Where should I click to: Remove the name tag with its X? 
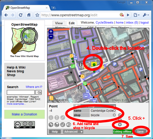tap(114, 111)
